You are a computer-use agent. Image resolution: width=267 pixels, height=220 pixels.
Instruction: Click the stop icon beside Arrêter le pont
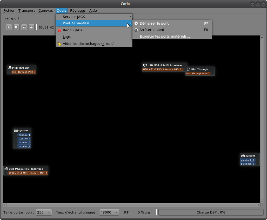[x=136, y=30]
